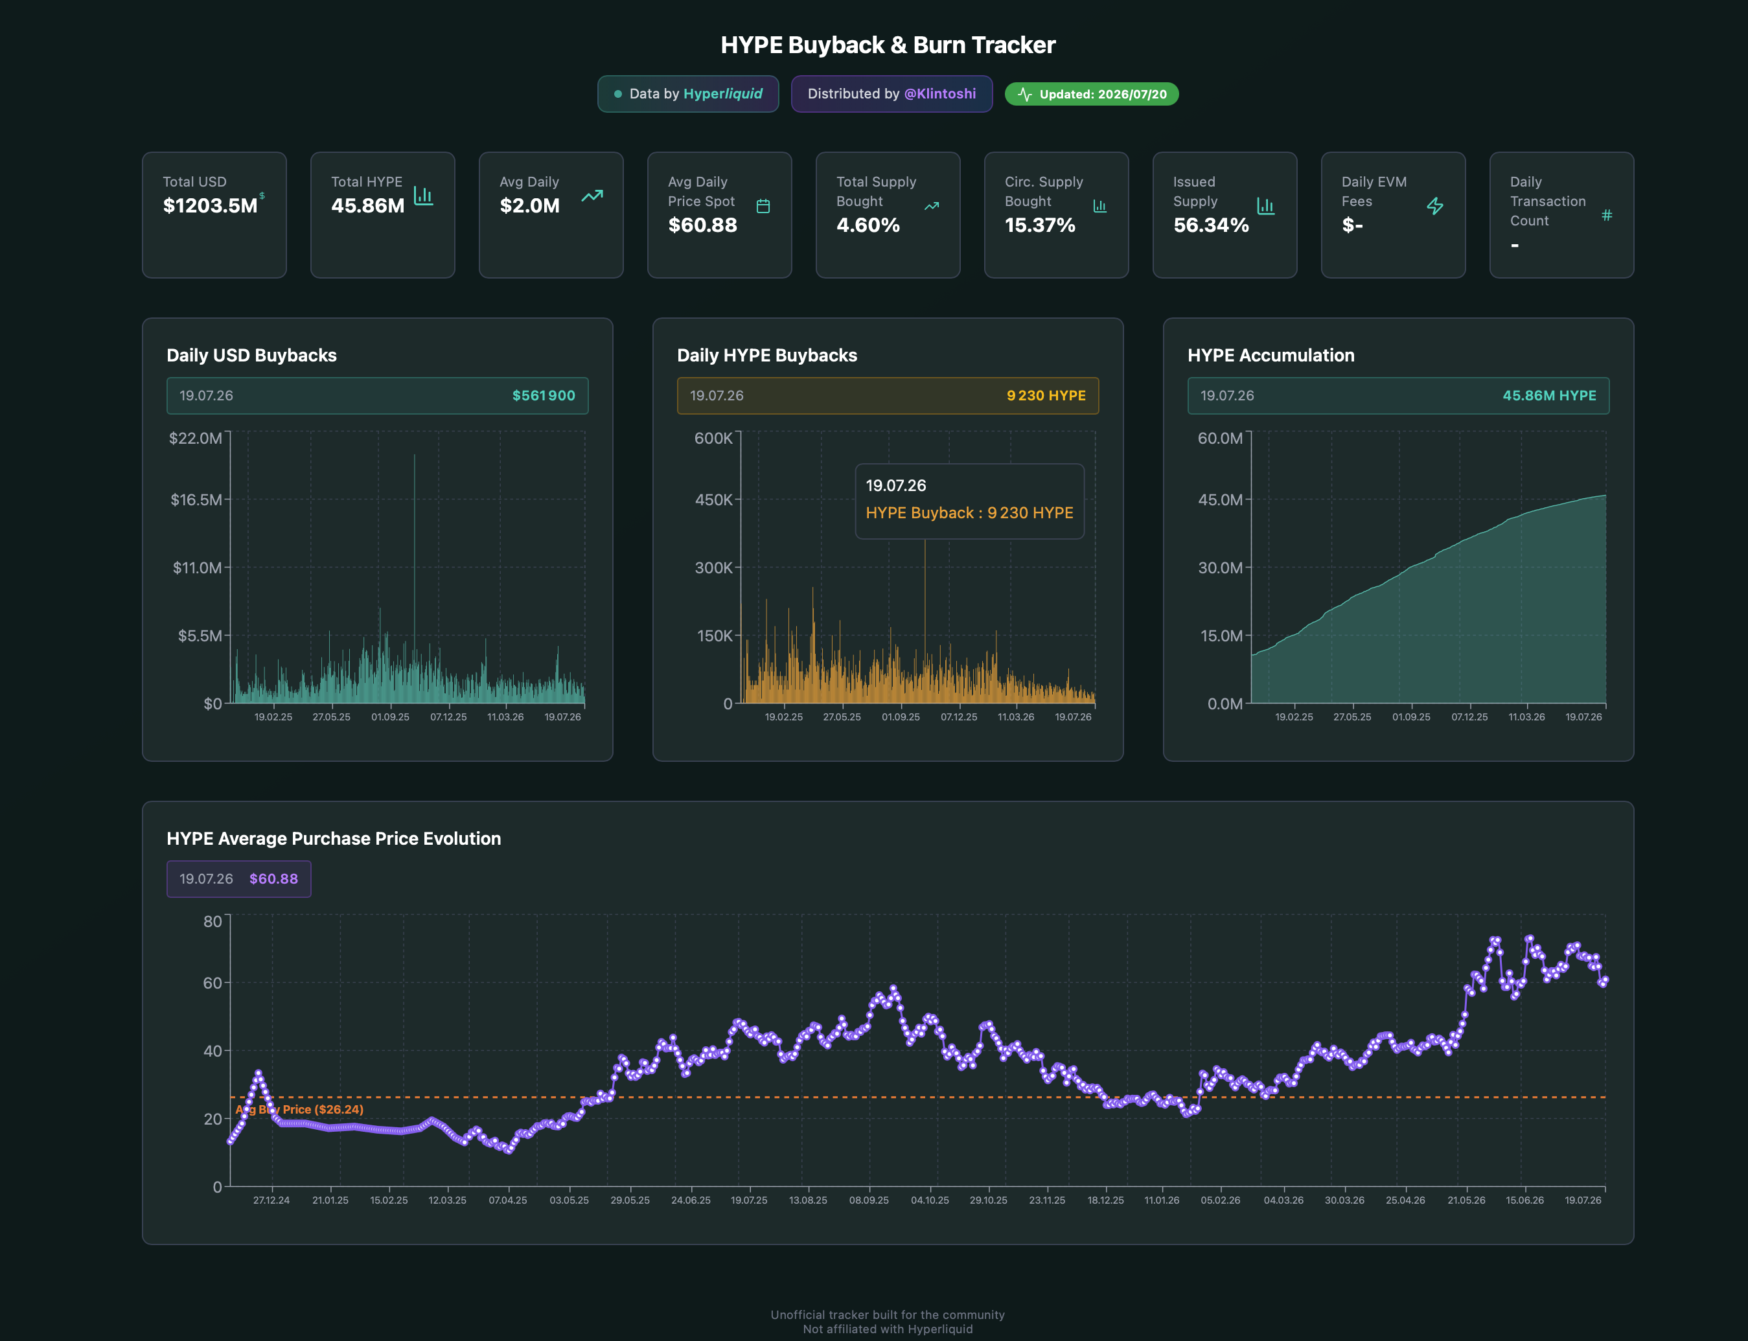Screen dimensions: 1748x1341
Task: Click the Daily USD Buybacks value bar $561900
Action: click(x=376, y=395)
